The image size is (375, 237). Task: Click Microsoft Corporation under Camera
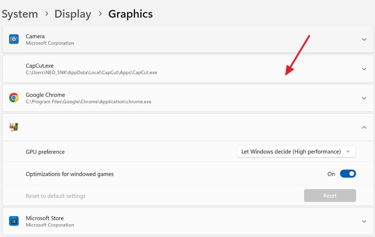click(x=50, y=43)
